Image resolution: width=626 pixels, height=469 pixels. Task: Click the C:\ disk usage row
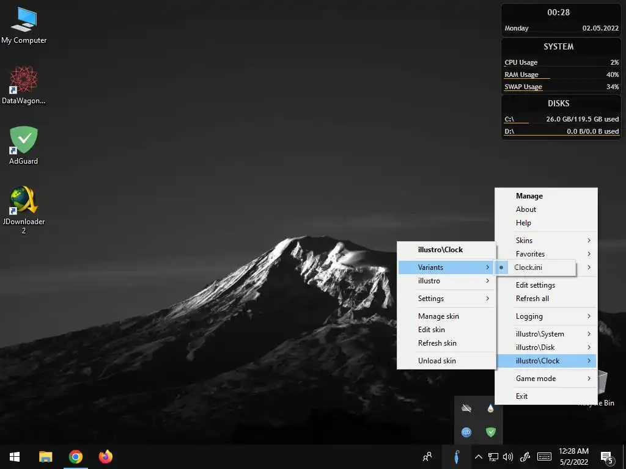click(561, 119)
